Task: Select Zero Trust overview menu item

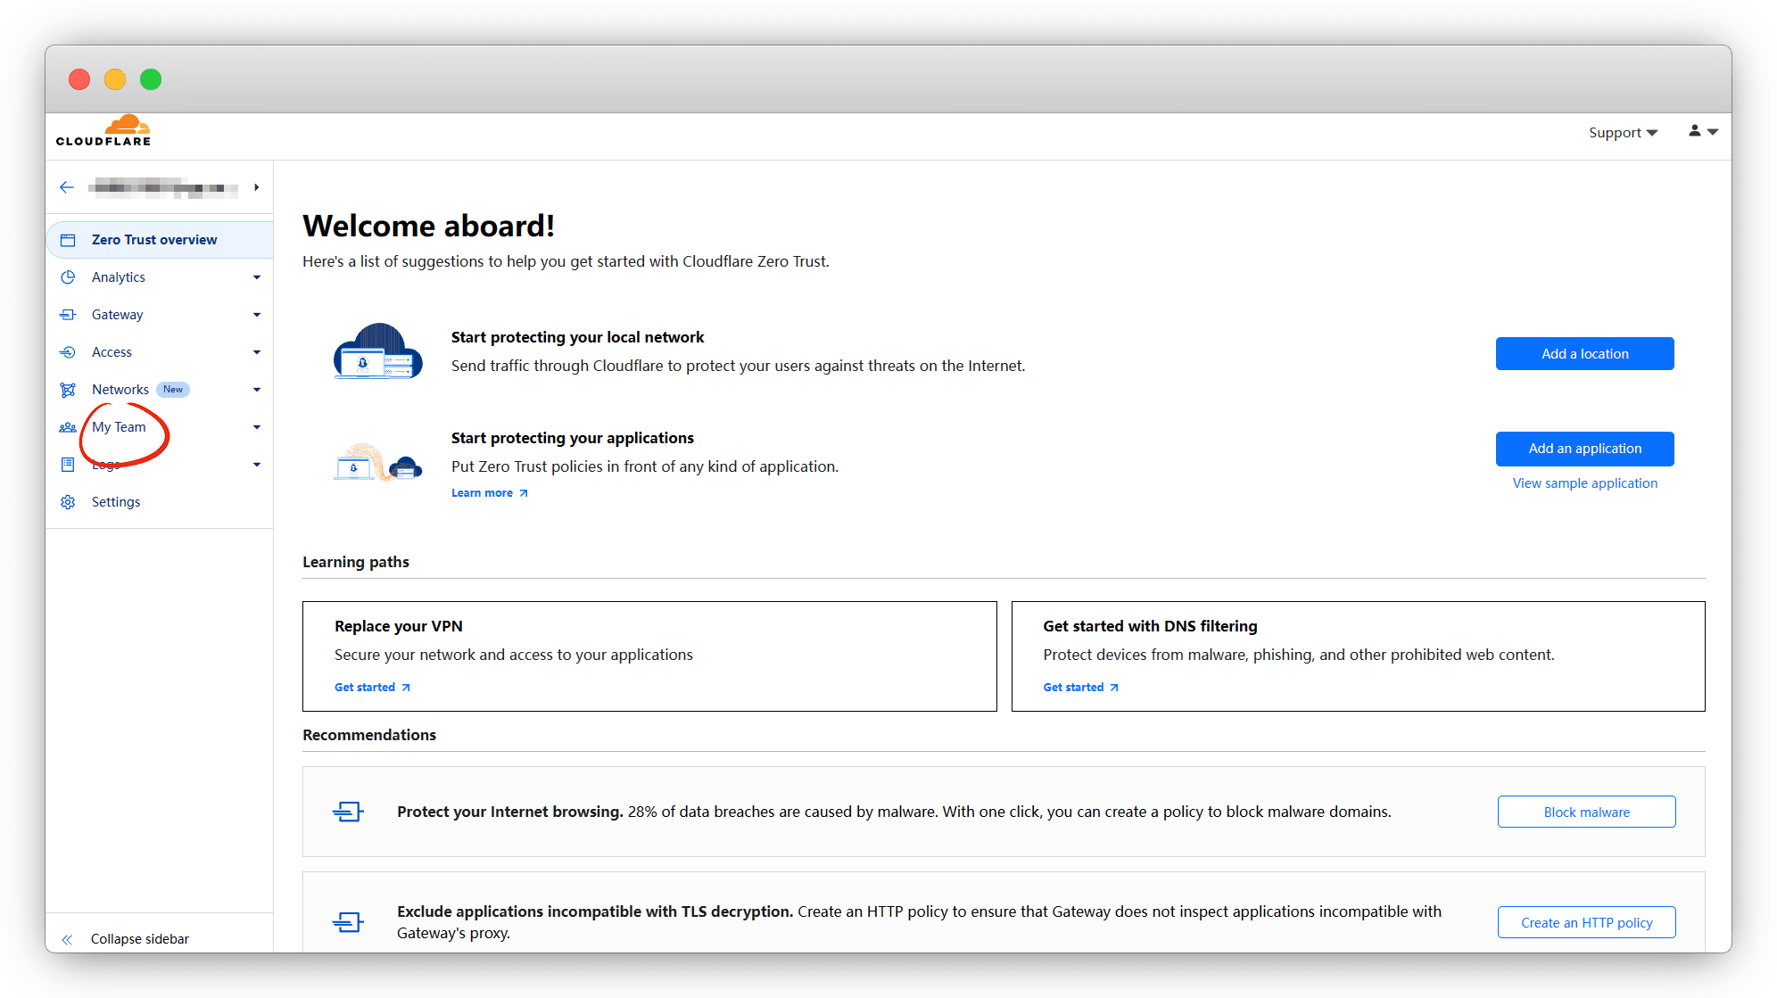Action: 154,240
